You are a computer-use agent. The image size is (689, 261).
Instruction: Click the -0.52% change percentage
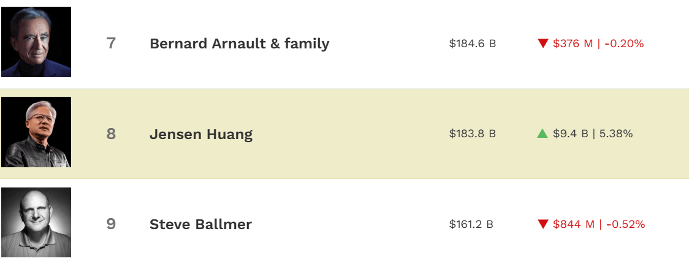coord(625,224)
